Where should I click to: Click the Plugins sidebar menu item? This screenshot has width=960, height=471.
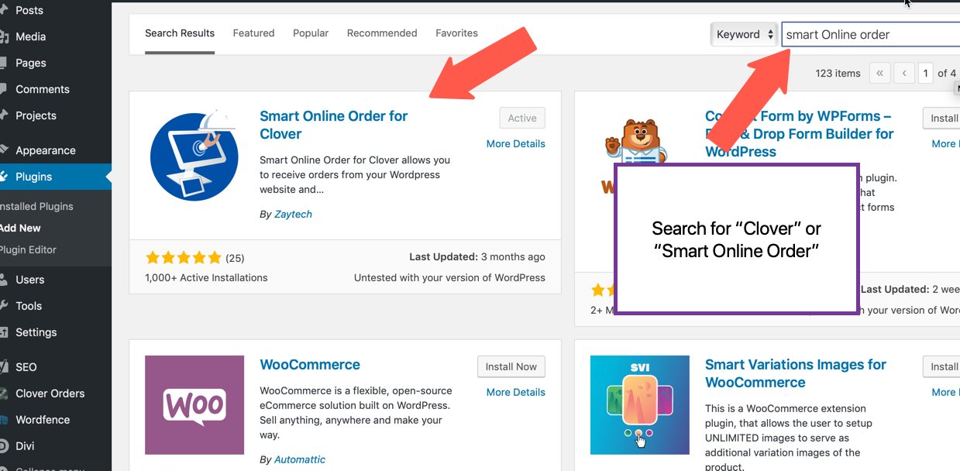click(x=56, y=177)
